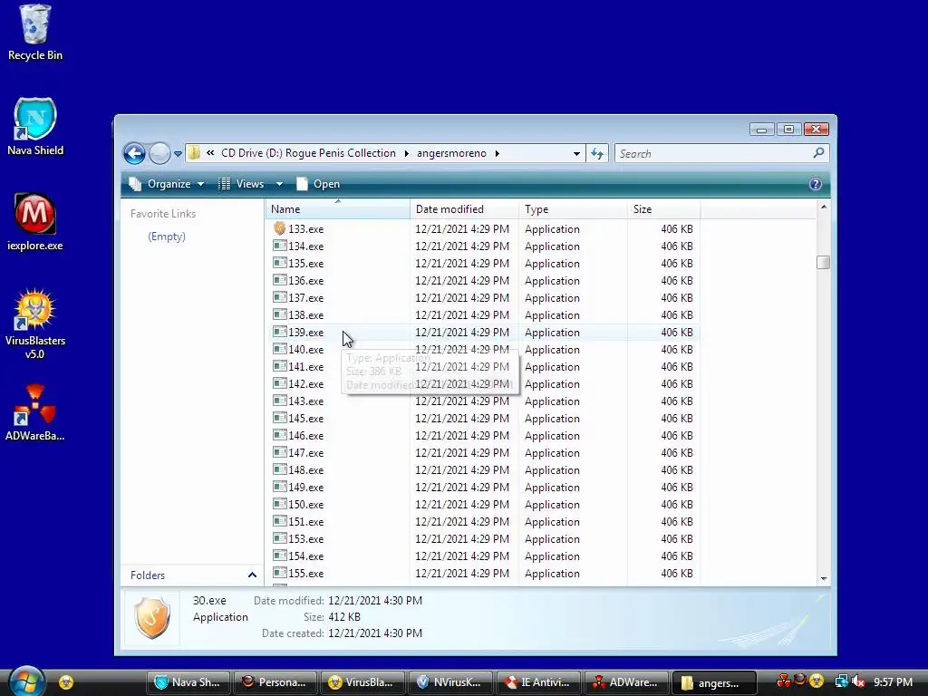The width and height of the screenshot is (928, 696).
Task: Switch to NVirusK... taskbar button
Action: pyautogui.click(x=450, y=682)
